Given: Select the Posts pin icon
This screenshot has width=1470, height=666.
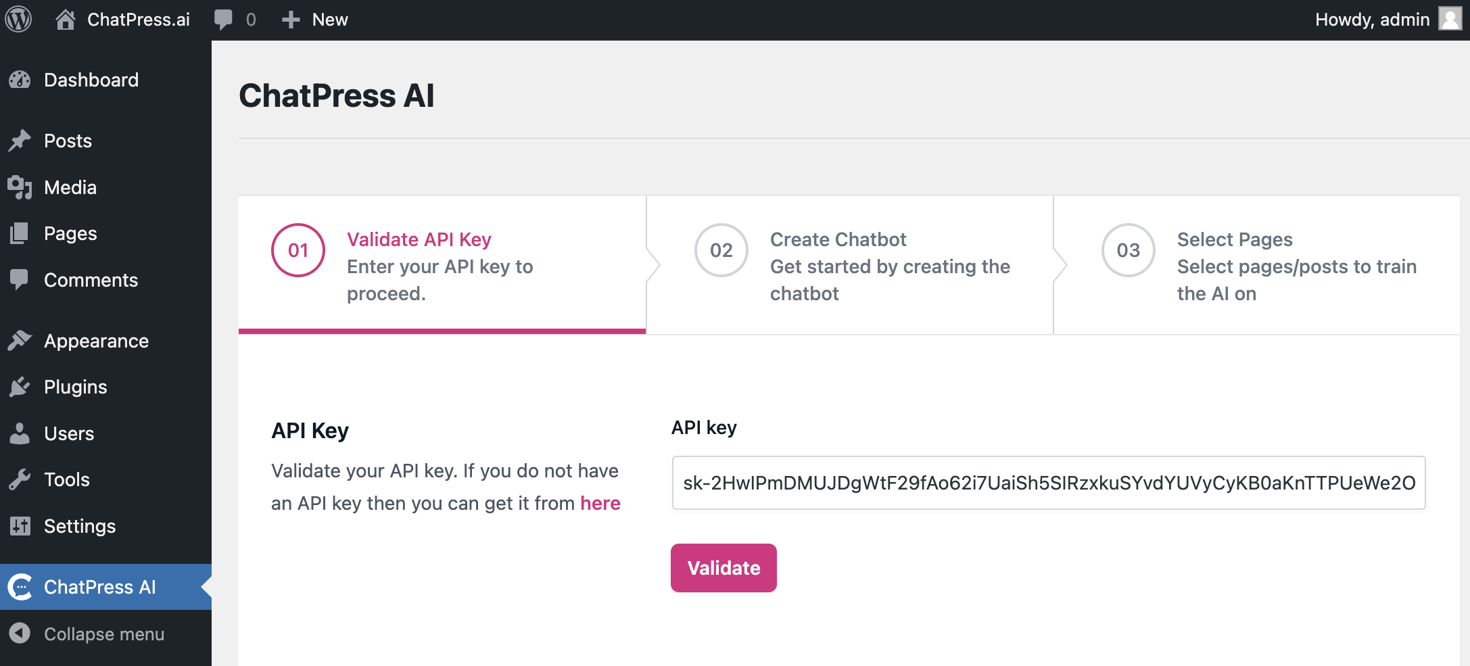Looking at the screenshot, I should click(20, 140).
